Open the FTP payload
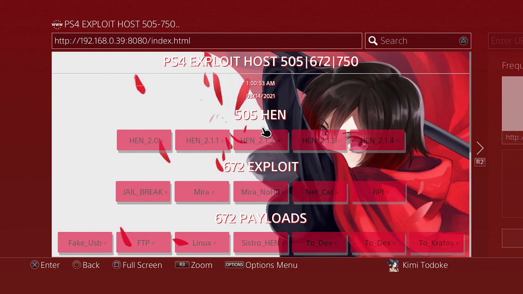The width and height of the screenshot is (523, 294). point(143,243)
